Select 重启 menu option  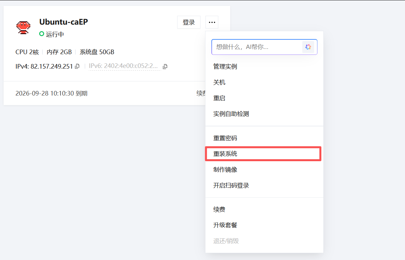tap(219, 98)
